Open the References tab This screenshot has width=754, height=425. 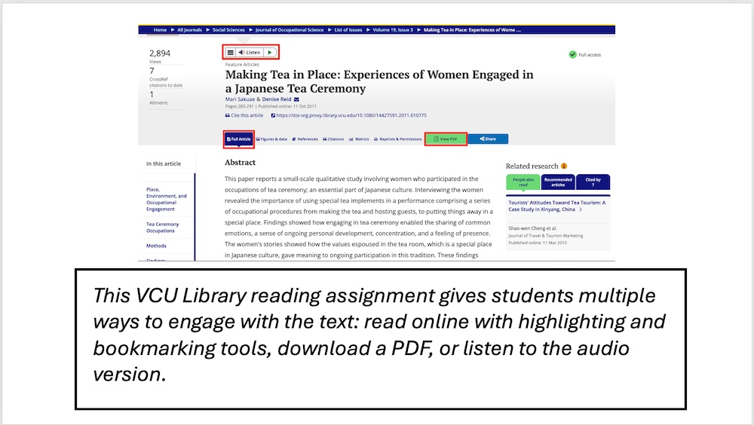click(305, 139)
